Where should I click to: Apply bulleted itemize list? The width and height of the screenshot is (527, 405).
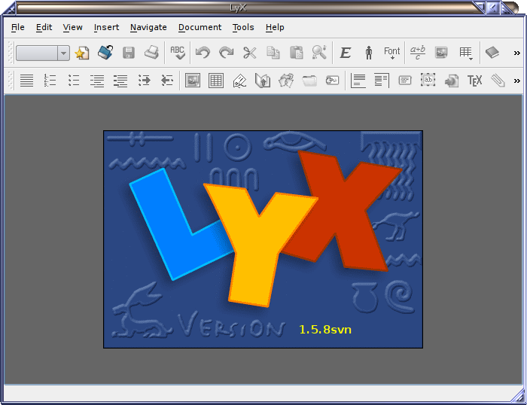[x=73, y=81]
